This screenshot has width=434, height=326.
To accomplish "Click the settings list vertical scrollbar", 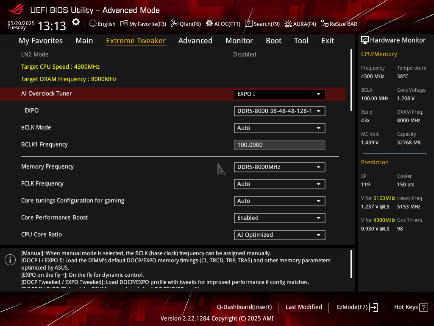I will point(351,80).
